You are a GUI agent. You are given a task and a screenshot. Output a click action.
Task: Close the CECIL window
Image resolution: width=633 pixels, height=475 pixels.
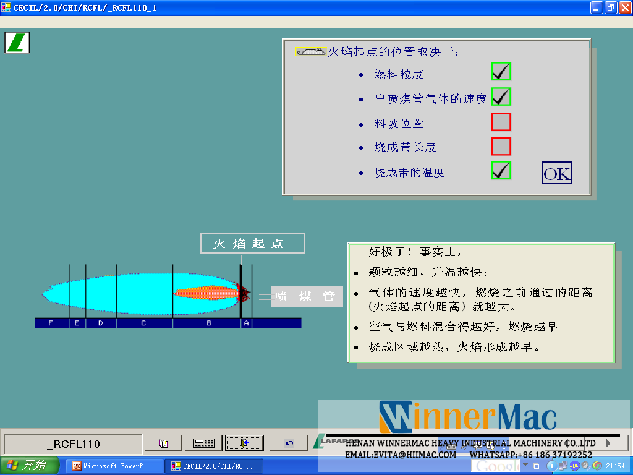625,7
